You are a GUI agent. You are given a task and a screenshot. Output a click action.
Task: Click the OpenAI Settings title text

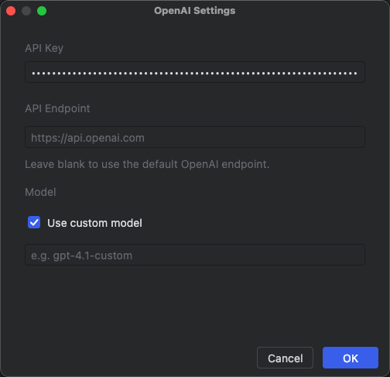pyautogui.click(x=195, y=11)
